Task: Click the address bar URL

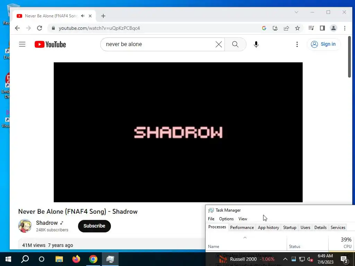Action: pyautogui.click(x=99, y=28)
